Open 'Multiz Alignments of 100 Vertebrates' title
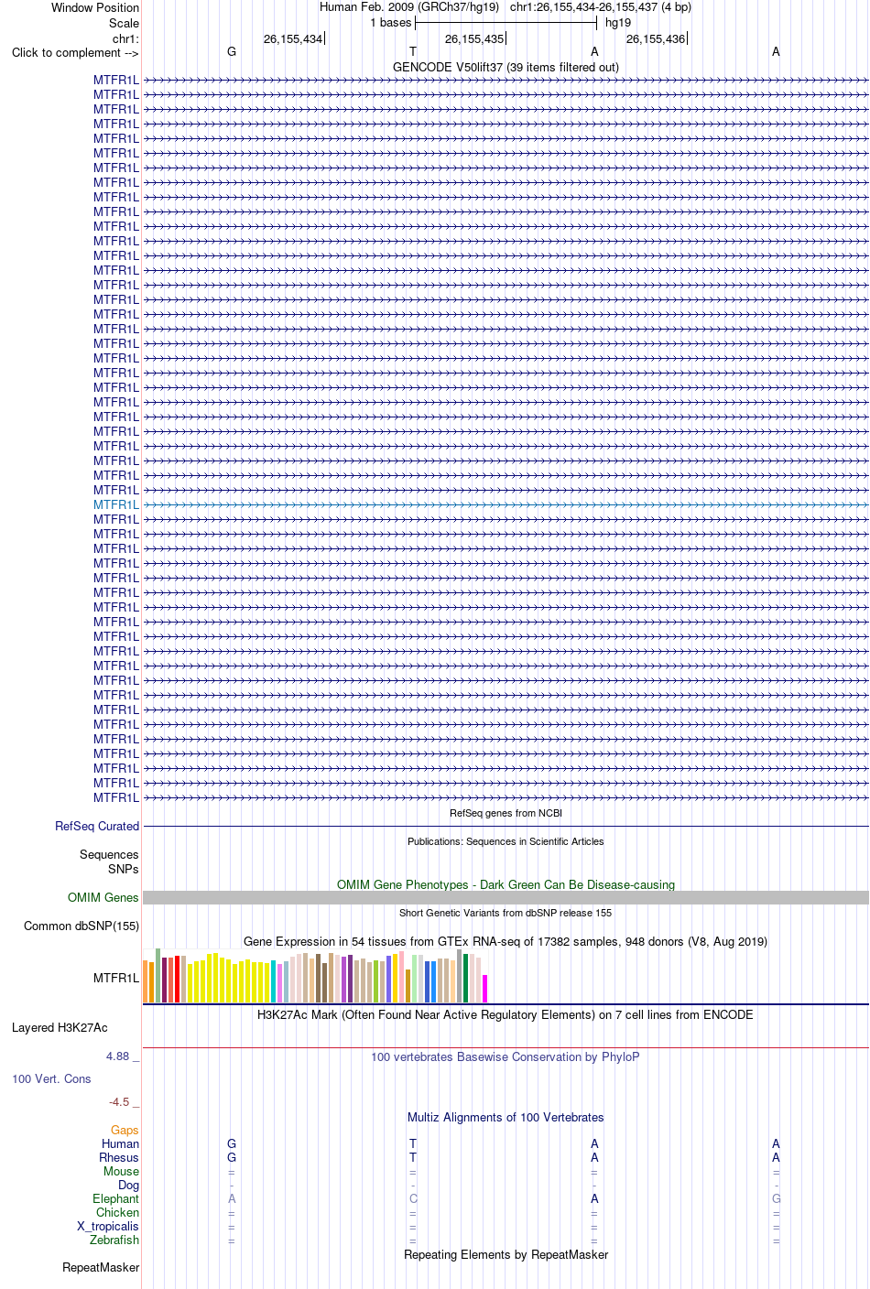The width and height of the screenshot is (870, 1289). 506,1117
